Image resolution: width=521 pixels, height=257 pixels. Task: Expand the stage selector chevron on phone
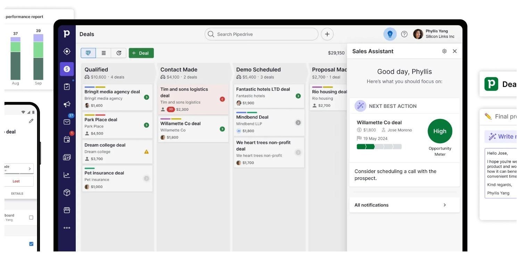point(30,169)
